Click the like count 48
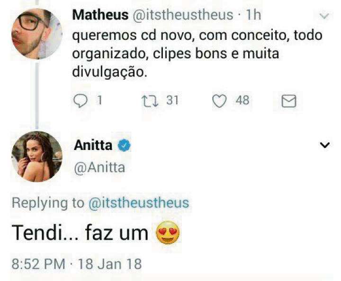This screenshot has width=341, height=281. 242,100
